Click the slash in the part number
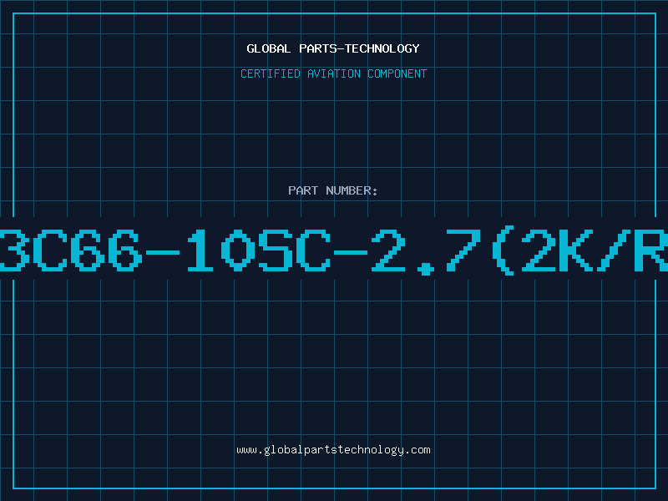The height and width of the screenshot is (501, 668). 614,250
